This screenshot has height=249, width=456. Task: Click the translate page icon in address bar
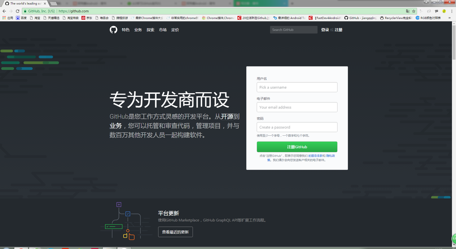point(407,11)
